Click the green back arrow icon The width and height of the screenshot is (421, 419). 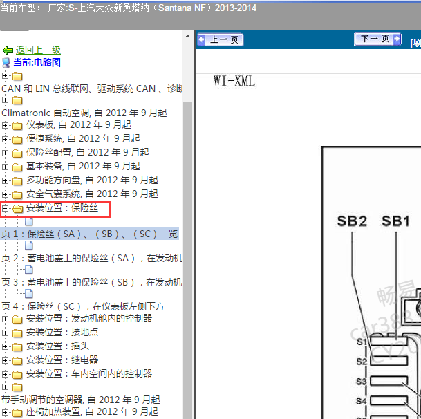(8, 50)
